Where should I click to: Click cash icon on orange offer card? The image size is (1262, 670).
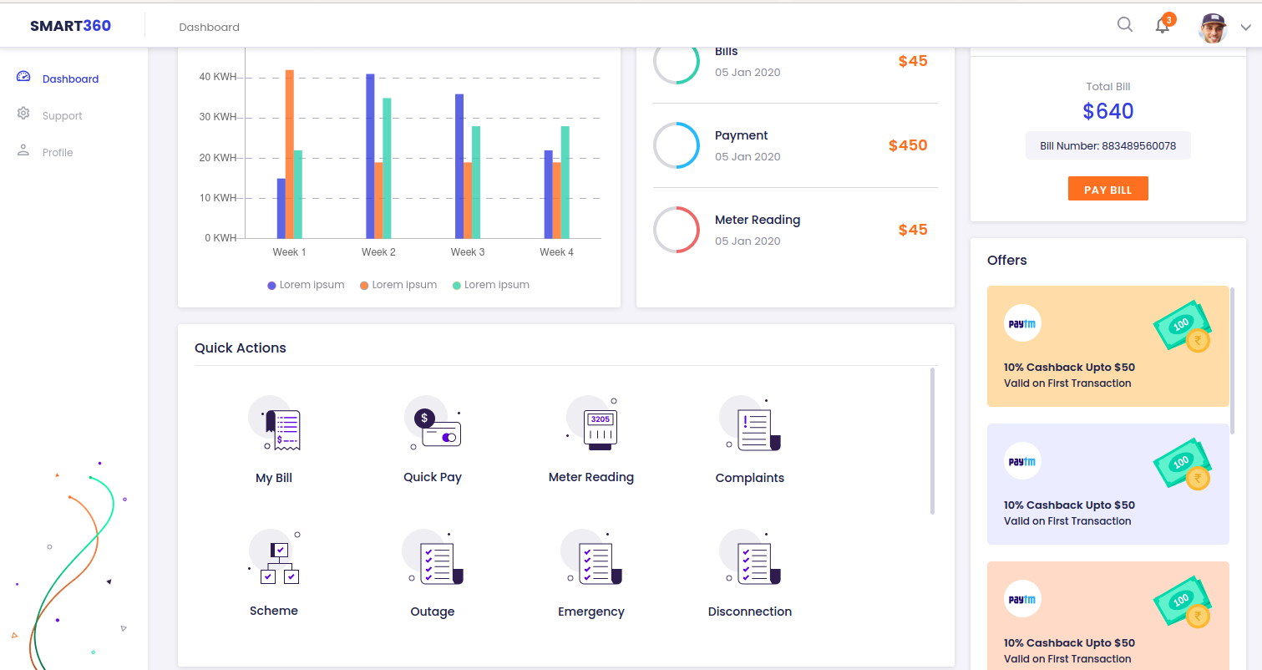1183,327
